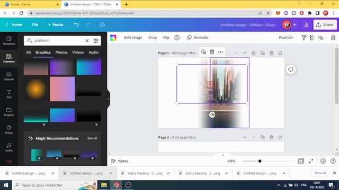Delete Page 1 trash icon
Viewport: 339px width, 190px height.
pyautogui.click(x=271, y=53)
